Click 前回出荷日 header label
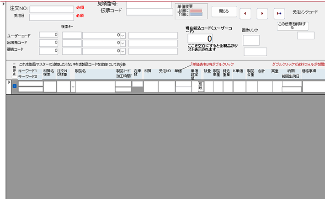Screen dimensions: 325x199 [290, 76]
